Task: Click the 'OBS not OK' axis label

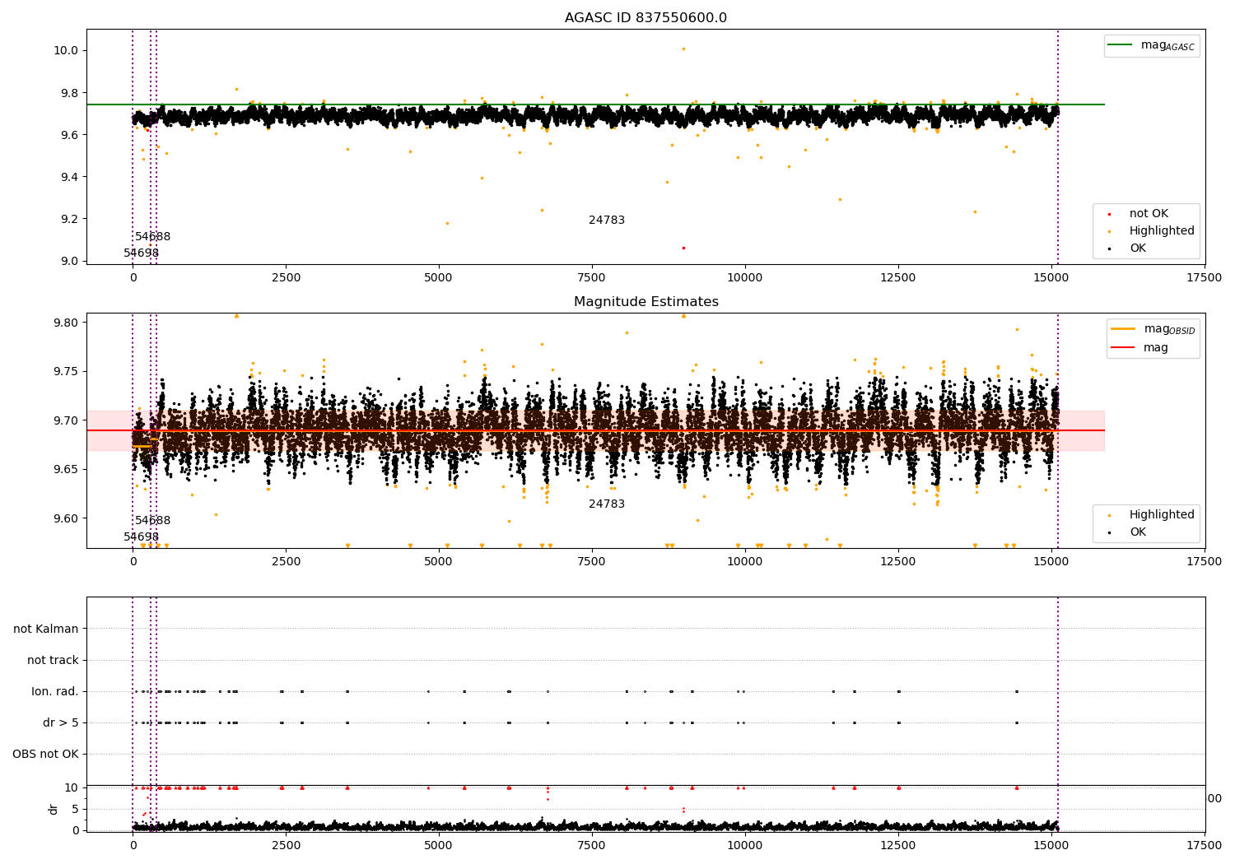Action: click(x=45, y=755)
